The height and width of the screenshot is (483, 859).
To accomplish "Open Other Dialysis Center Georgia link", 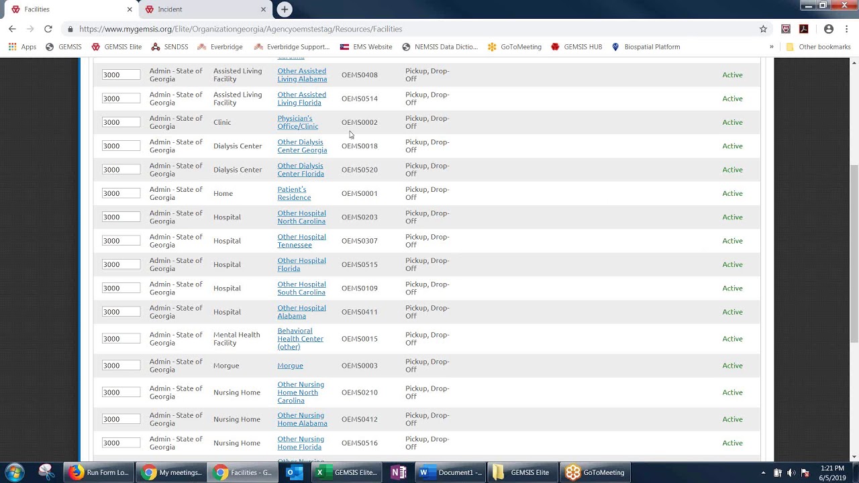I will coord(302,146).
